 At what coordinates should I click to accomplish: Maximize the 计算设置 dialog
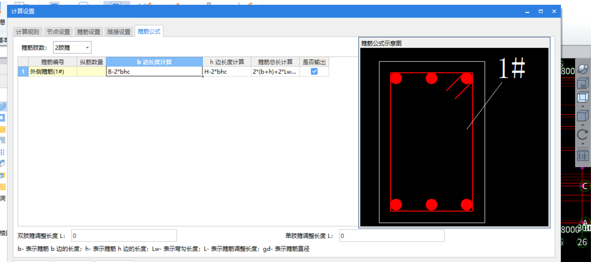[541, 11]
